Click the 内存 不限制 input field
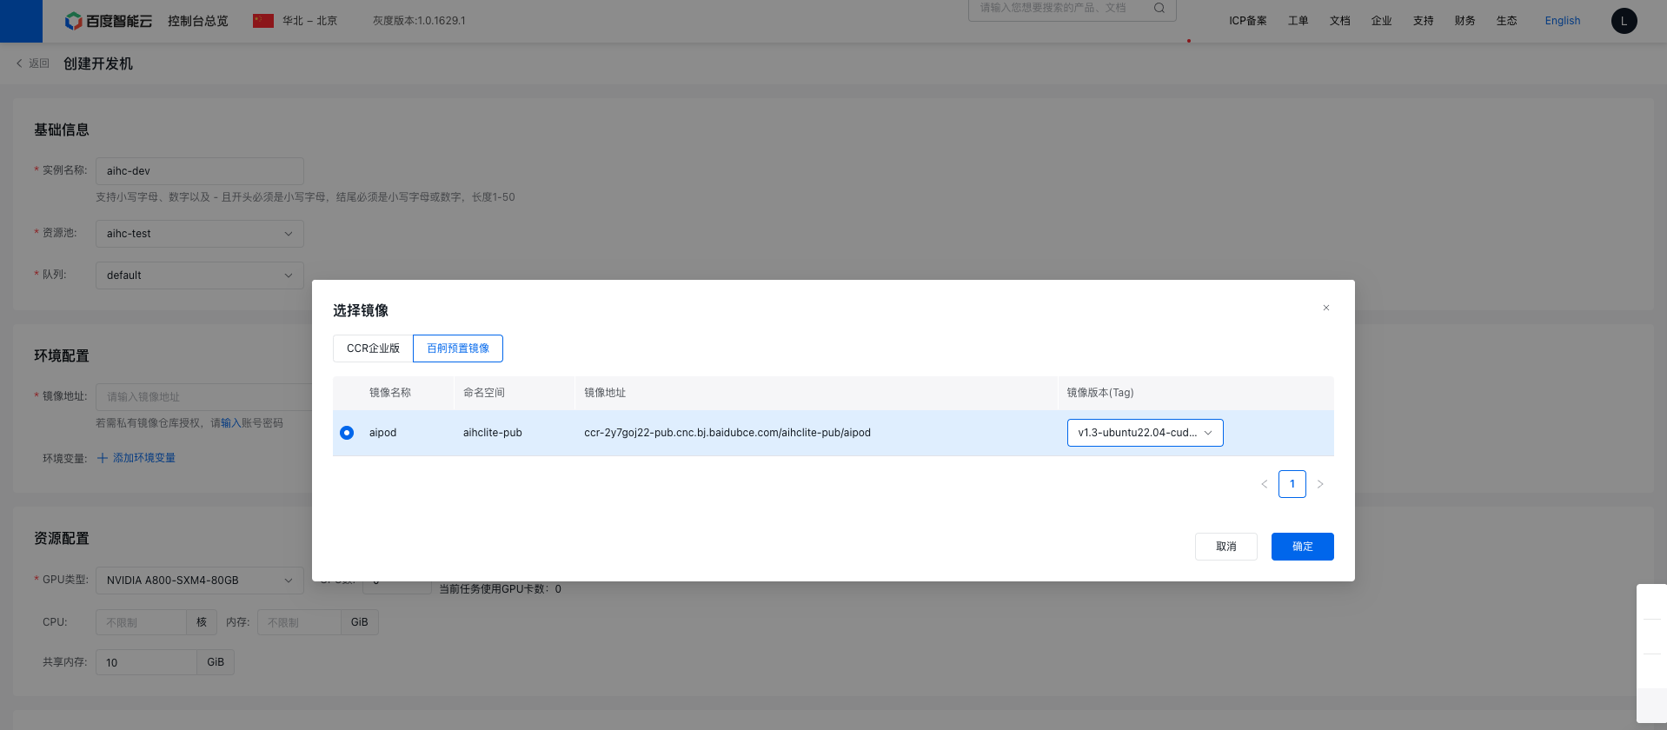1667x730 pixels. [299, 622]
